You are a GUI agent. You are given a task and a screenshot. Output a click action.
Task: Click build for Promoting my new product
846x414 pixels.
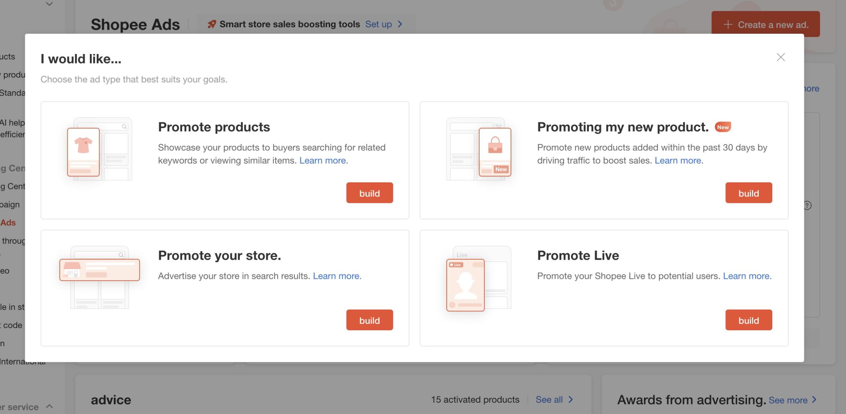(749, 193)
